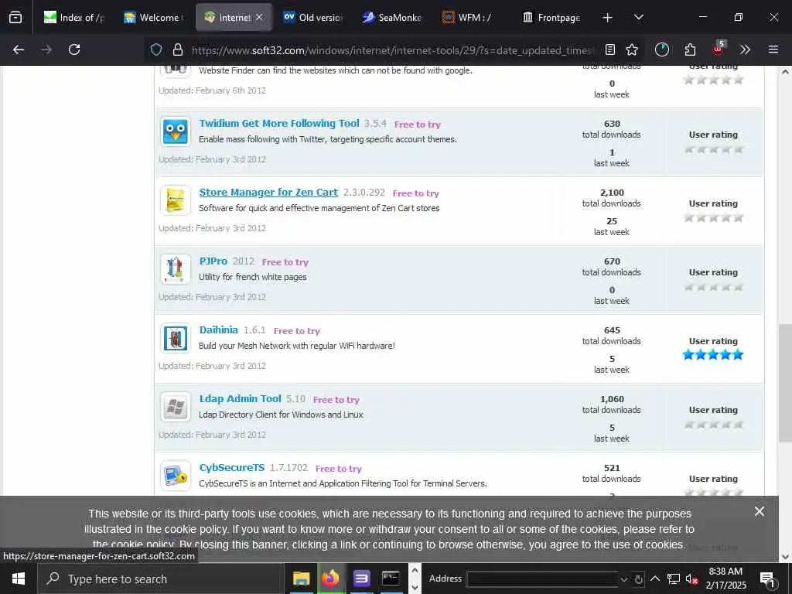Screen dimensions: 792x594
Task: Open the clock showing 8:38 AM
Action: tap(725, 579)
